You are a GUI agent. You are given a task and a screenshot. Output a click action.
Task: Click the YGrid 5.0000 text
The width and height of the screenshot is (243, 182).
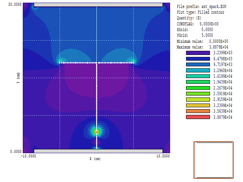point(195,35)
